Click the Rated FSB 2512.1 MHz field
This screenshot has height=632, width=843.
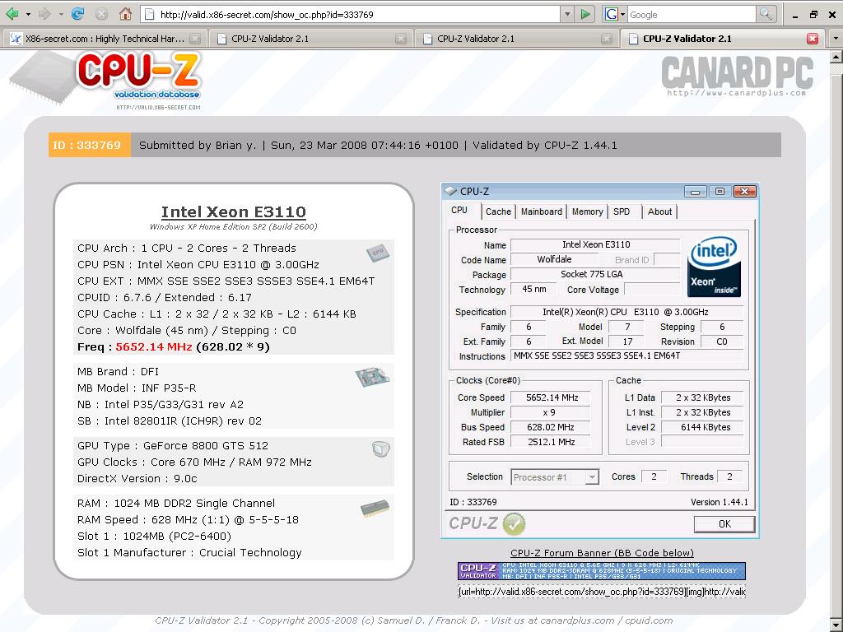click(551, 442)
